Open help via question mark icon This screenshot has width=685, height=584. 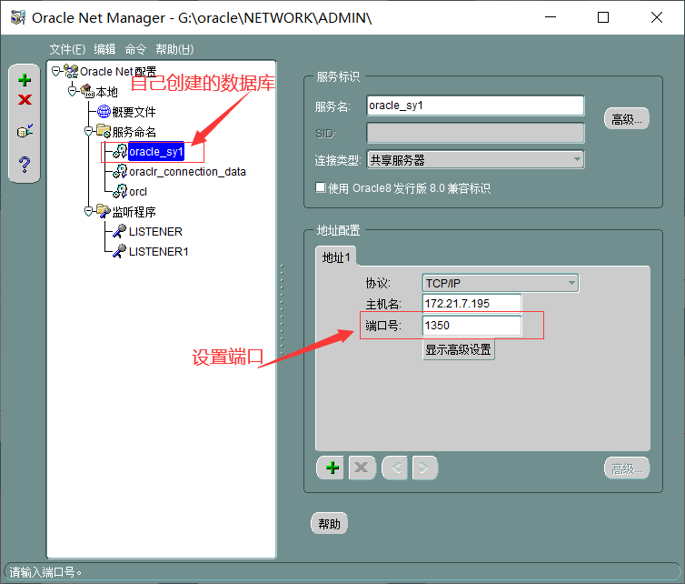click(25, 165)
